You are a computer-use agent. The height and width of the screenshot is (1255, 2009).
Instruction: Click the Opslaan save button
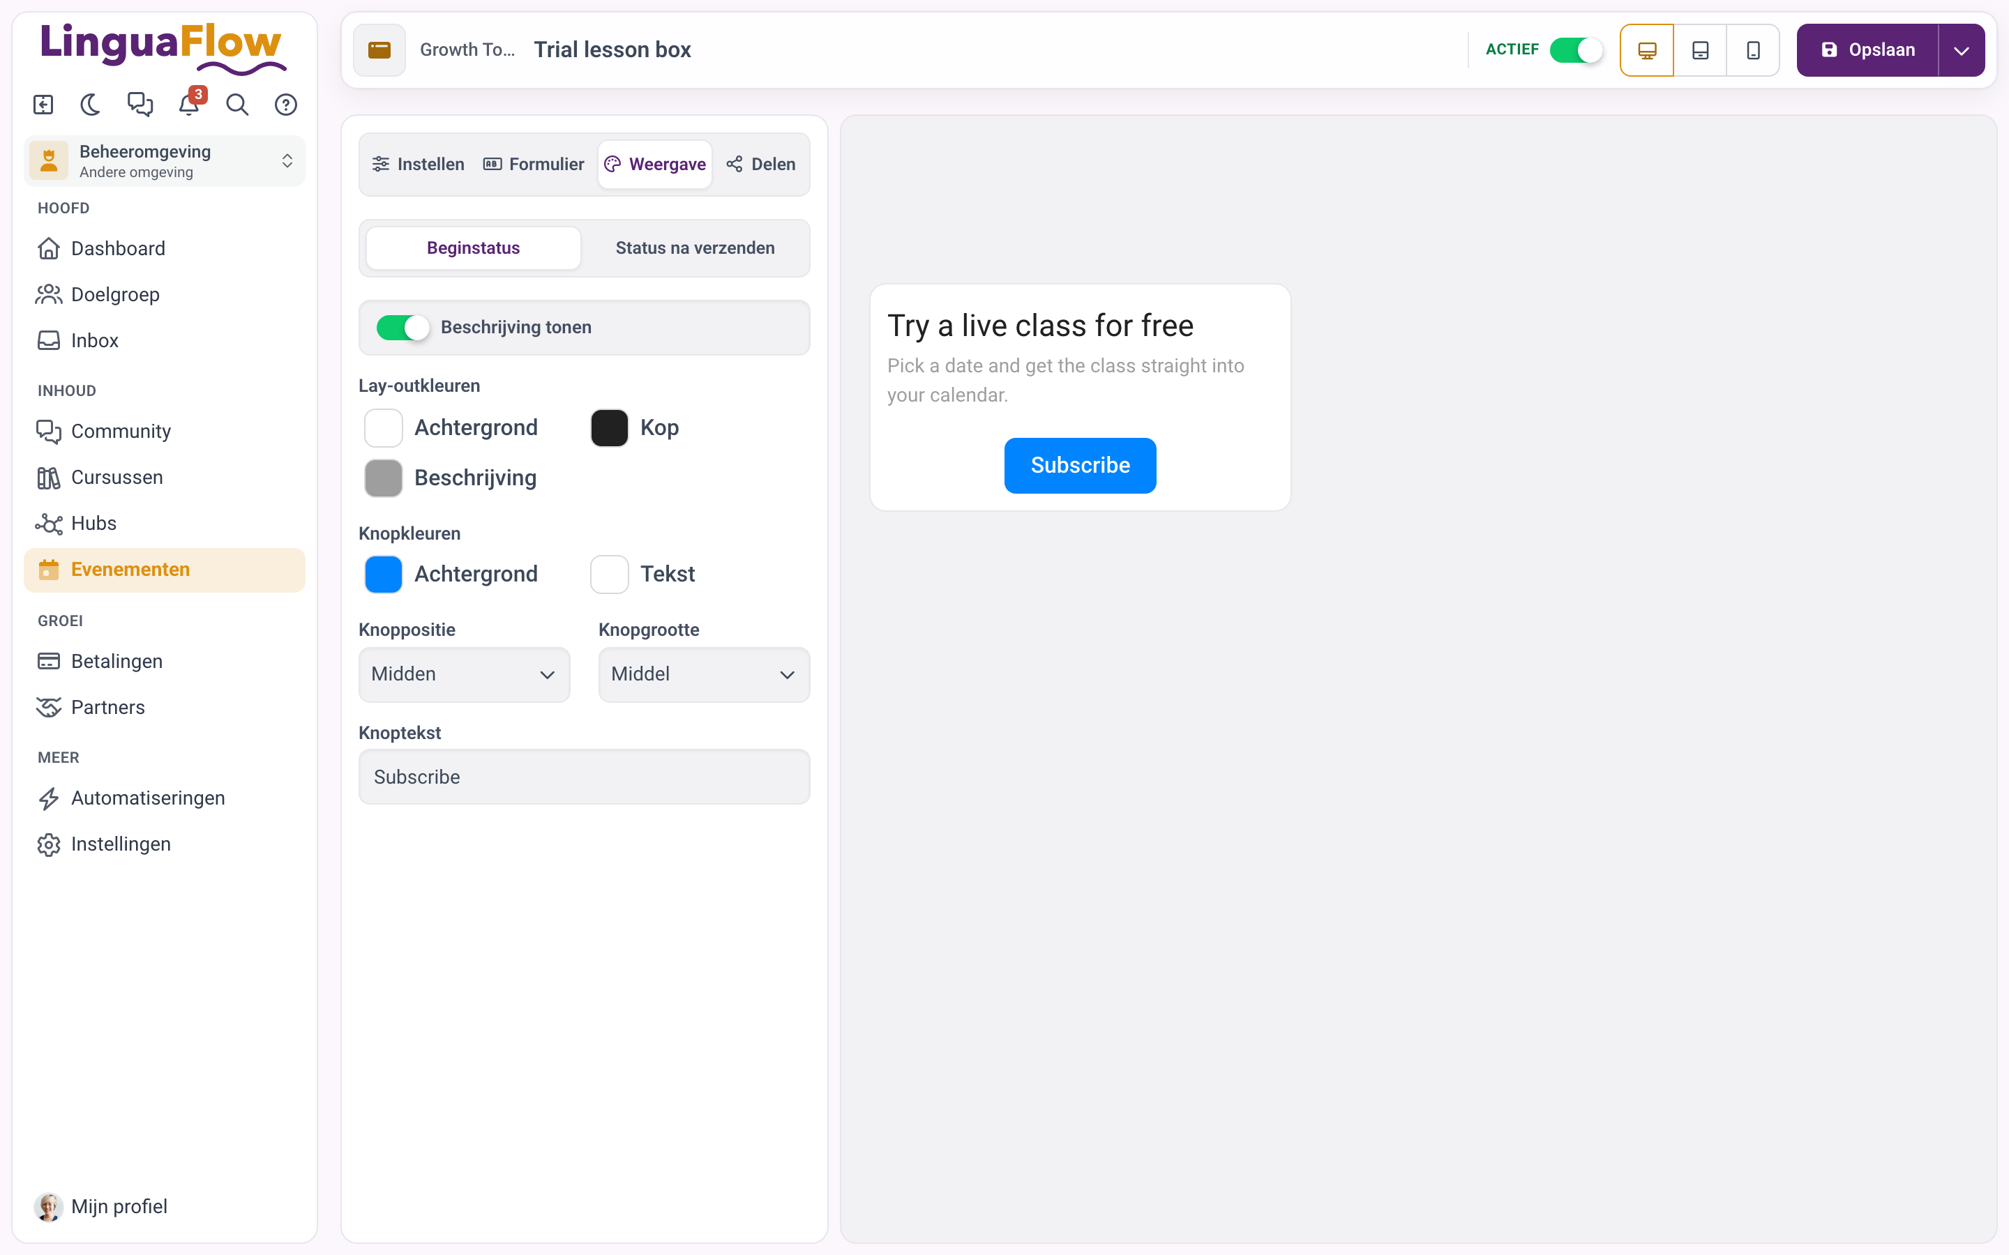click(1868, 50)
